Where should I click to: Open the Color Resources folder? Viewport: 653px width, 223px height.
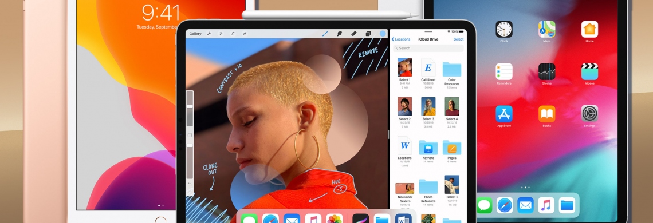tap(451, 73)
